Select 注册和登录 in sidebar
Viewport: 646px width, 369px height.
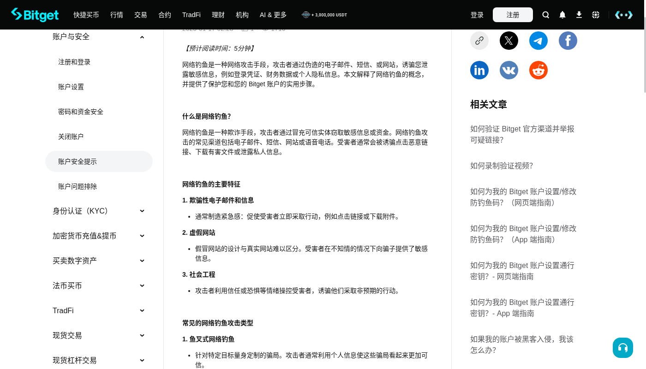point(99,62)
